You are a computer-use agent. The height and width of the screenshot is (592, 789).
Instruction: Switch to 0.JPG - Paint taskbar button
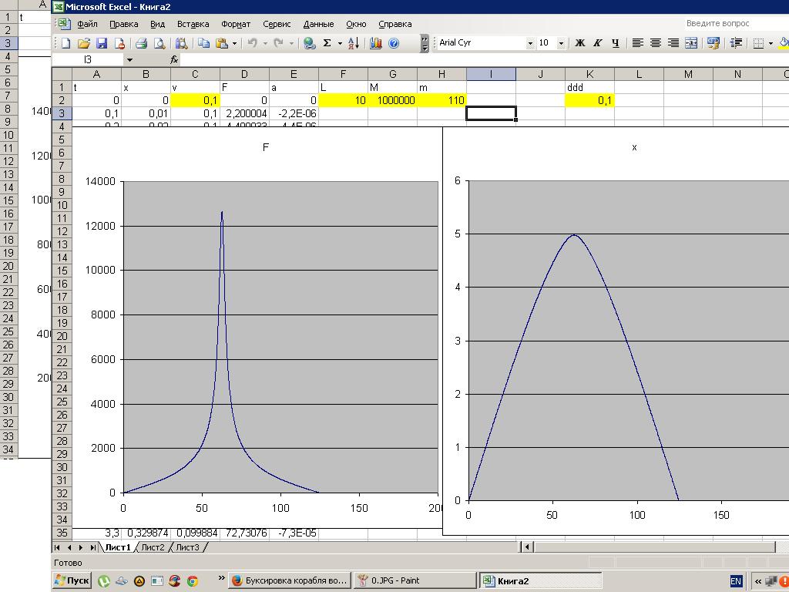coord(394,580)
